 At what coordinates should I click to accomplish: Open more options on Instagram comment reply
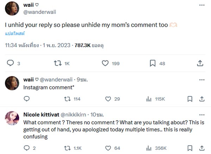202,79
